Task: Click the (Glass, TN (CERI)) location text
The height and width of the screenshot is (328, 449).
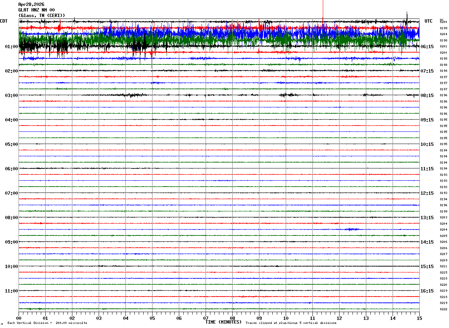Action: pos(42,16)
